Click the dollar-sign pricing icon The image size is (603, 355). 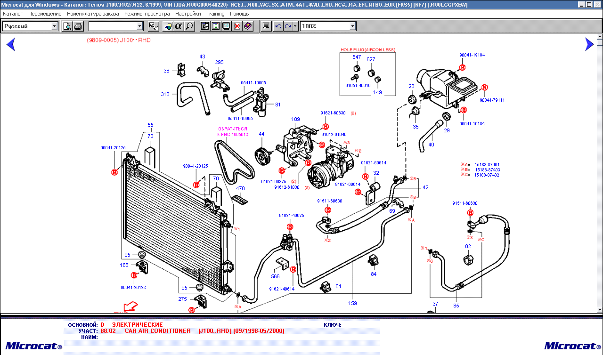216,26
